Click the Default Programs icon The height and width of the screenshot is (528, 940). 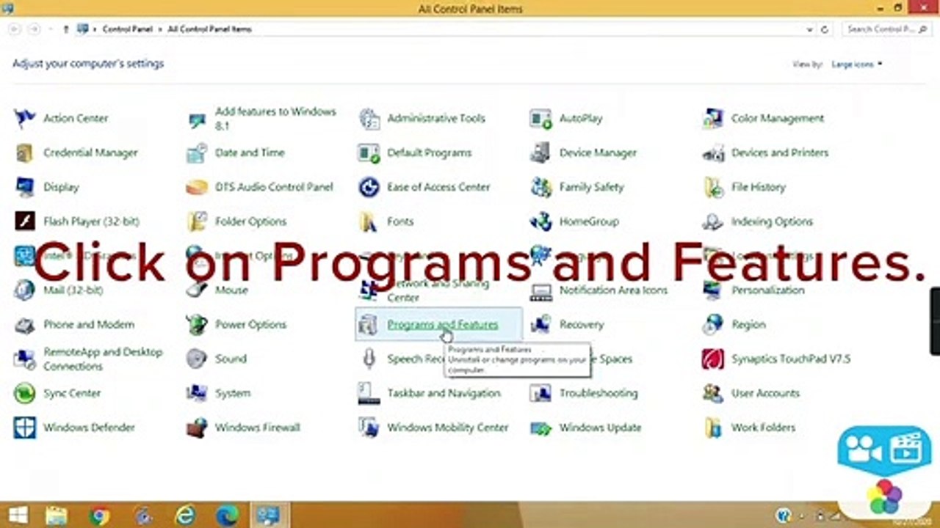(369, 153)
